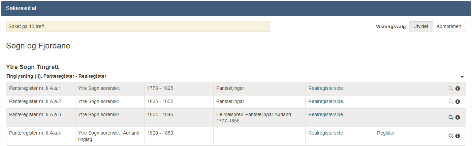Open magnifier icon for Panteregister nr. II.A.a.1
This screenshot has height=146, width=472.
(451, 88)
